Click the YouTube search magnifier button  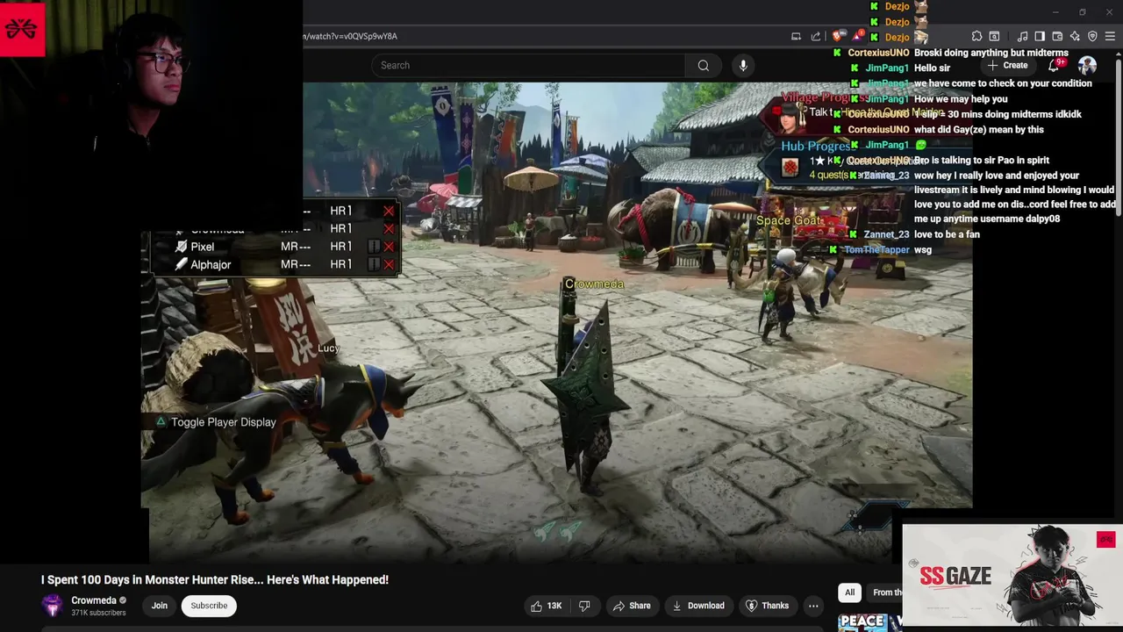[x=704, y=65]
